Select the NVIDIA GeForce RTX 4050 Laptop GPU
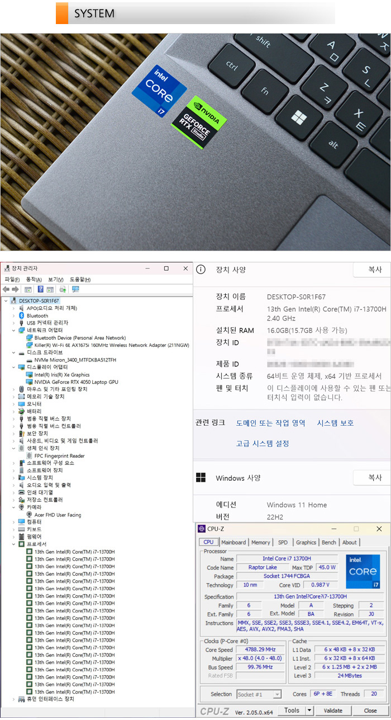Image resolution: width=391 pixels, height=720 pixels. (x=75, y=382)
